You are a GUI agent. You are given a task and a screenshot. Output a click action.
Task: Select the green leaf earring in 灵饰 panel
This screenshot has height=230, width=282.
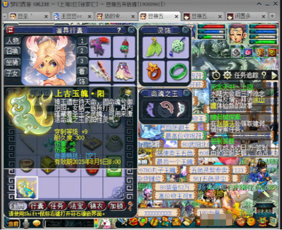click(x=154, y=47)
